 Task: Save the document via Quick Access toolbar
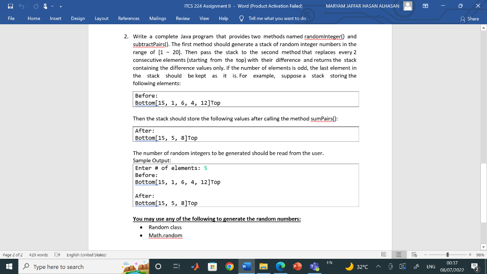pyautogui.click(x=10, y=6)
